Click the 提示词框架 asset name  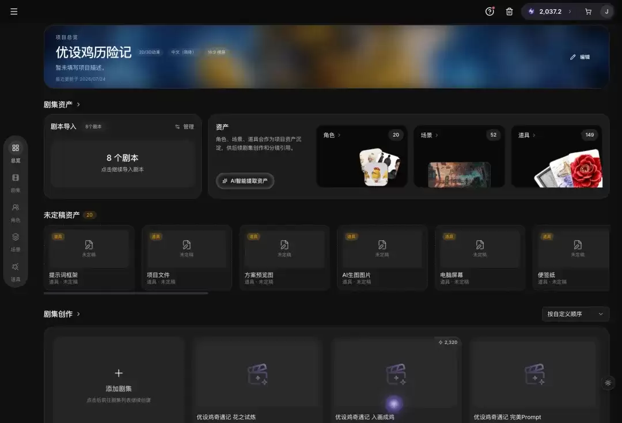pyautogui.click(x=63, y=275)
